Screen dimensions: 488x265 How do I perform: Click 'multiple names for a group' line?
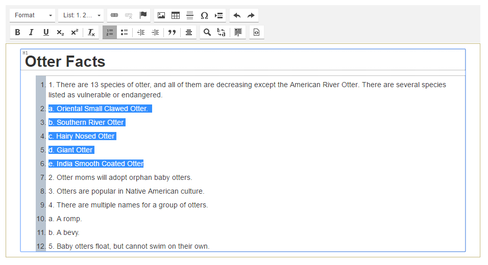[128, 205]
